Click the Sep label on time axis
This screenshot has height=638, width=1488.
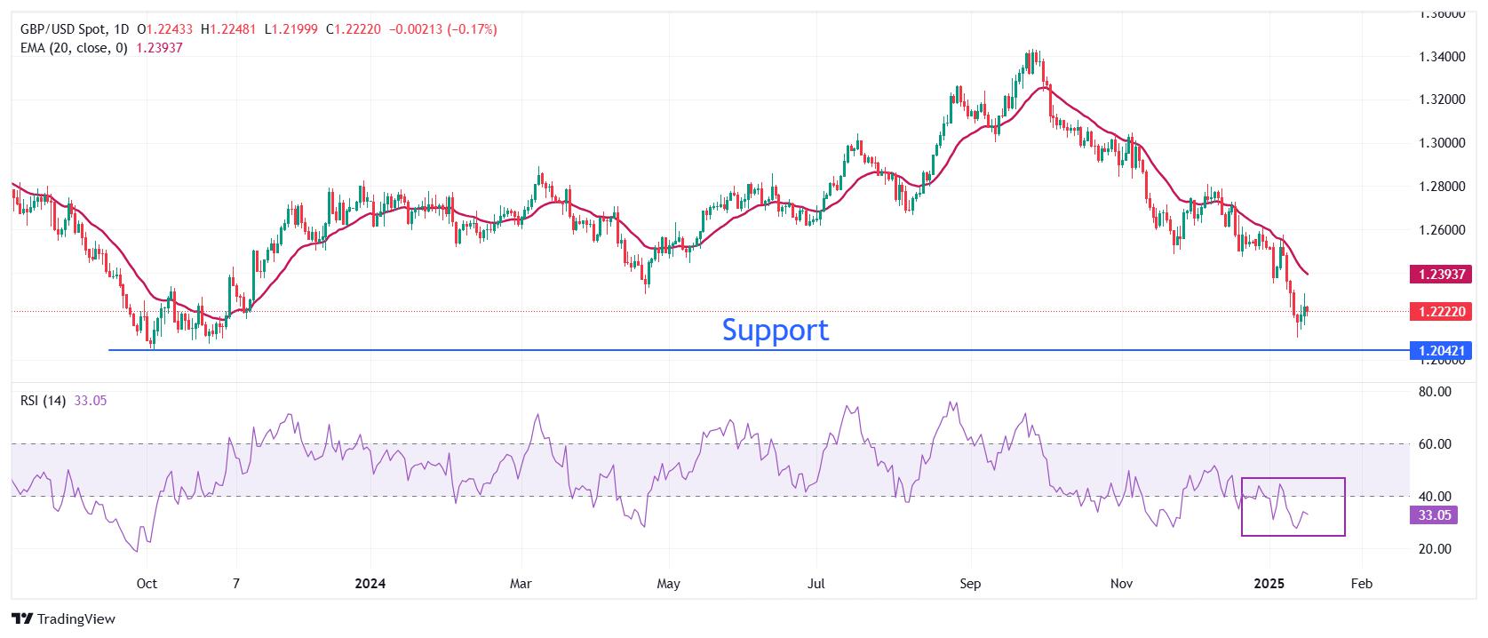970,584
